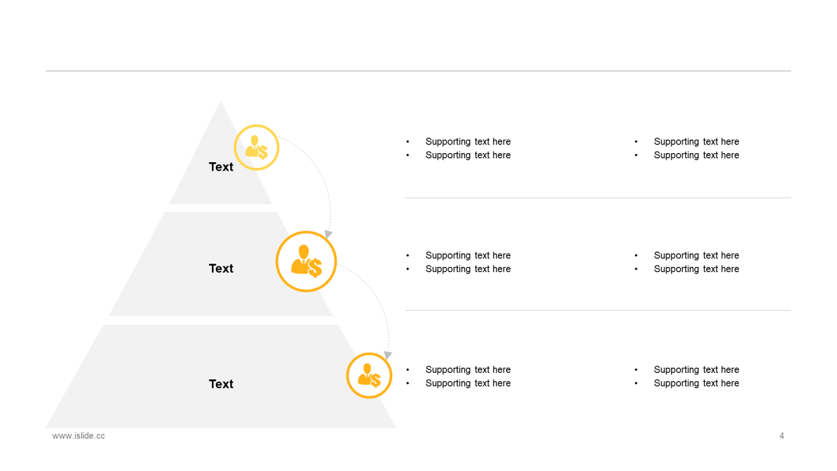Open the www.islide.cc footer link
This screenshot has height=471, width=837.
coord(78,436)
